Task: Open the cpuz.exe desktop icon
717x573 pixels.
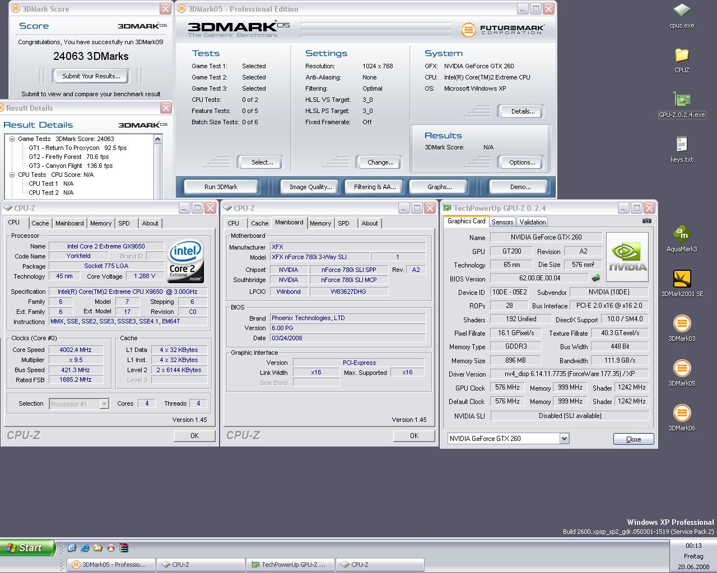Action: pos(682,11)
